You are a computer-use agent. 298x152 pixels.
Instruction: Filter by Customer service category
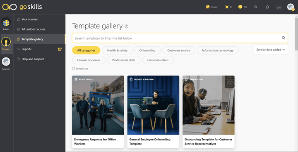(179, 50)
